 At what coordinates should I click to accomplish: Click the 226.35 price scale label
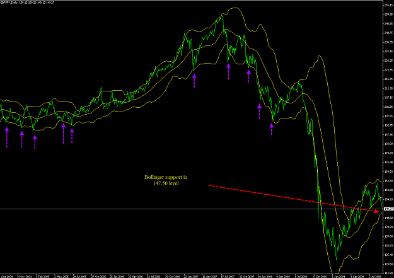point(389,61)
